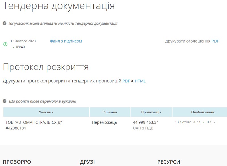This screenshot has width=227, height=166.
Task: Click the publication date with time 09:32
Action: [195, 122]
